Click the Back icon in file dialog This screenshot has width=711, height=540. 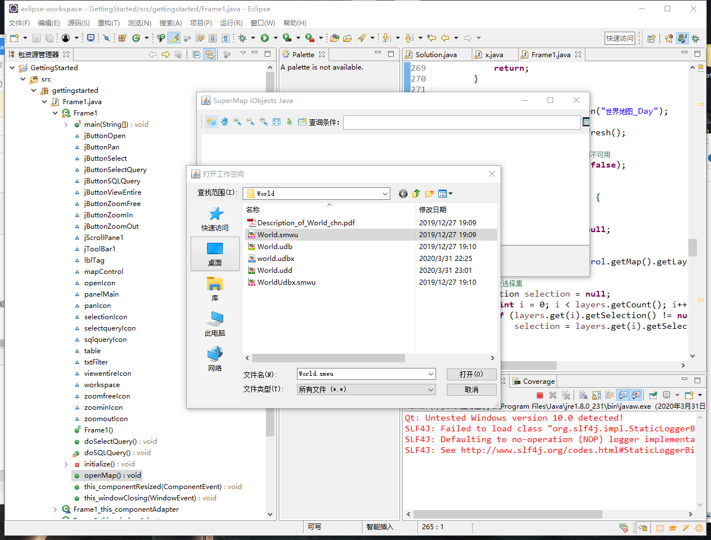(403, 194)
